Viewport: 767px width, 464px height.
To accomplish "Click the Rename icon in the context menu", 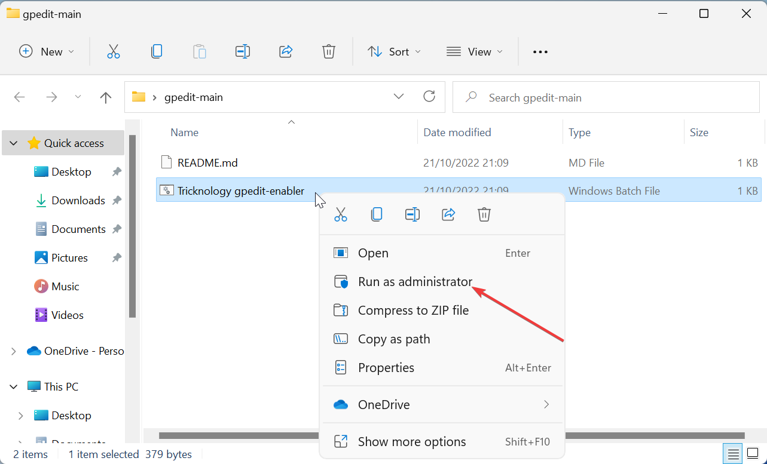I will click(412, 214).
